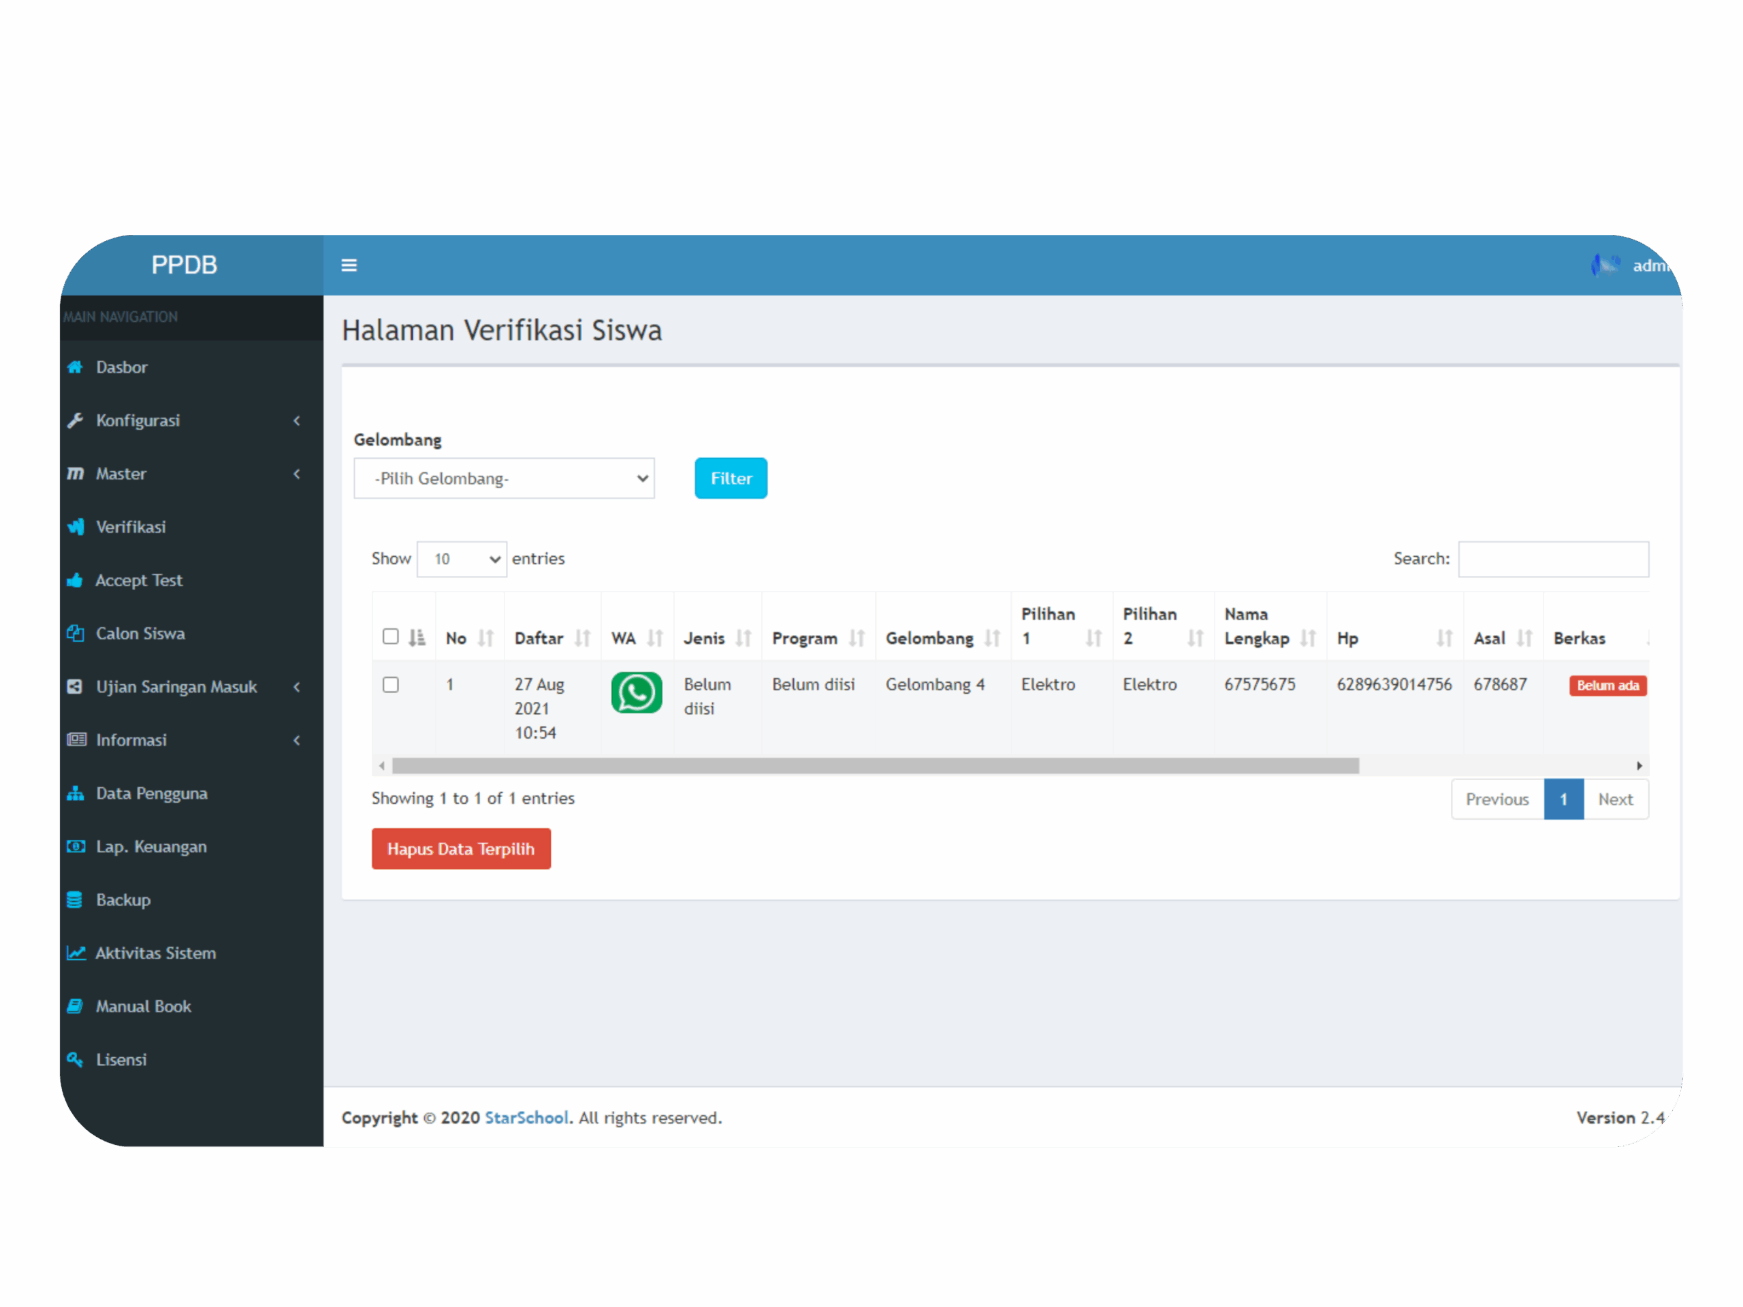This screenshot has height=1307, width=1743.
Task: Tick the checkbox for row 1
Action: click(x=391, y=685)
